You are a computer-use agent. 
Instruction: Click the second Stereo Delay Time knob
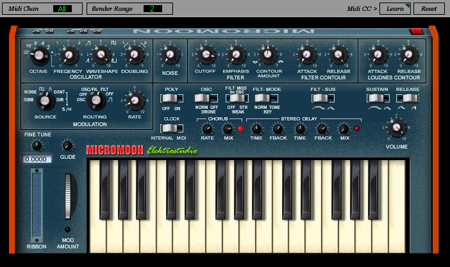(x=300, y=129)
